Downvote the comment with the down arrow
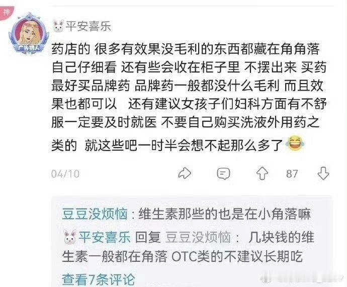Viewport: 347px width, 287px height. [323, 173]
